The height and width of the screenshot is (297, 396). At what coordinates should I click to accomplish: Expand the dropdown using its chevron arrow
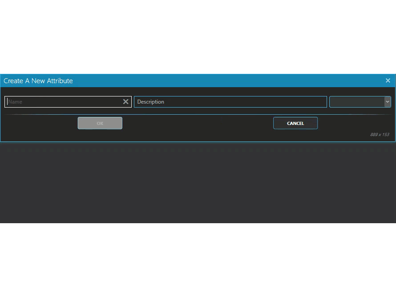387,102
